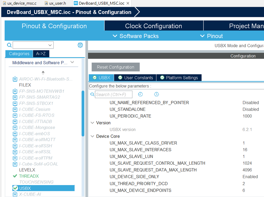This screenshot has height=197, width=264.
Task: Select the Categories tab
Action: click(x=19, y=54)
